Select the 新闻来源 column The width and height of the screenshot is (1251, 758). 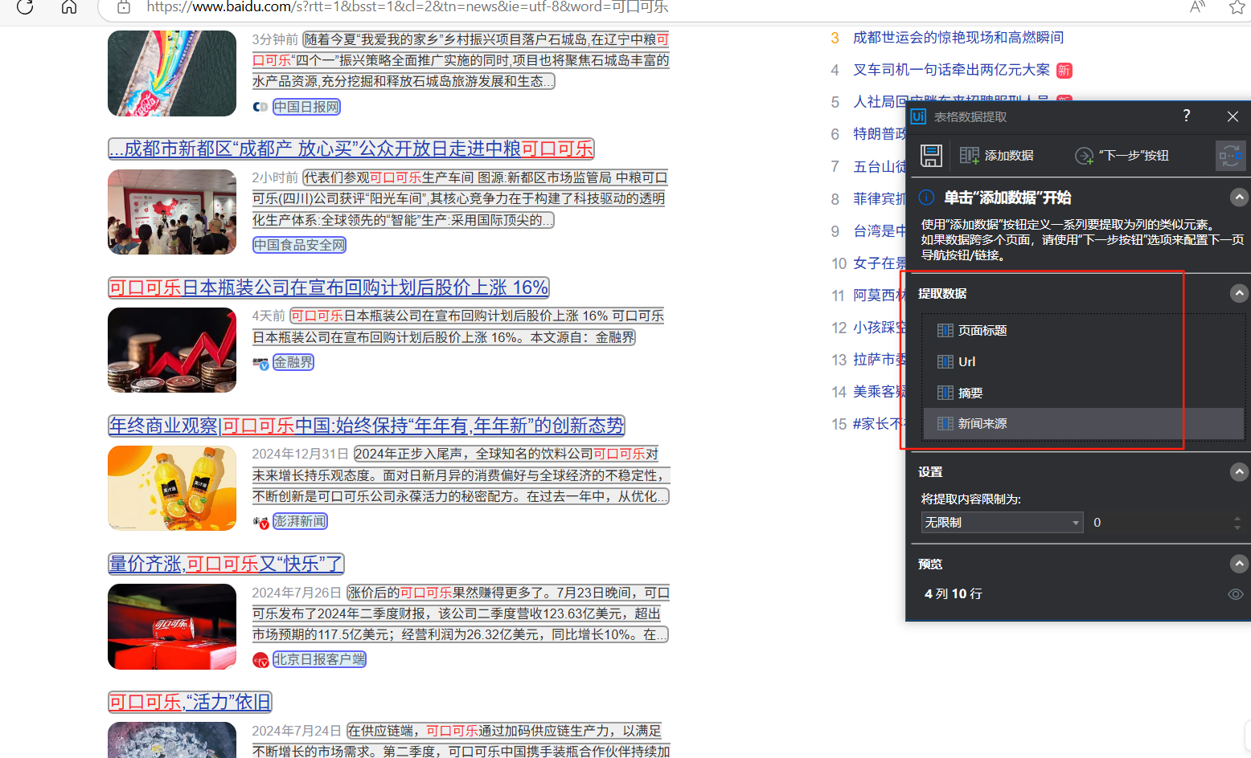(1083, 423)
